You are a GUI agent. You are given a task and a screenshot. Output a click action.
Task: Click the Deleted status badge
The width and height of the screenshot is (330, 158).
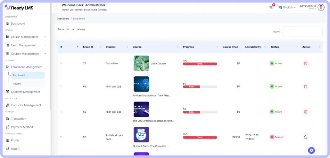point(276,137)
